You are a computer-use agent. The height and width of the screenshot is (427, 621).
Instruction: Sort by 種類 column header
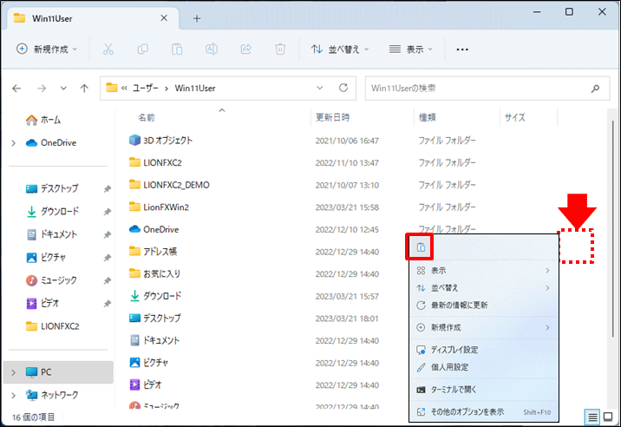428,117
